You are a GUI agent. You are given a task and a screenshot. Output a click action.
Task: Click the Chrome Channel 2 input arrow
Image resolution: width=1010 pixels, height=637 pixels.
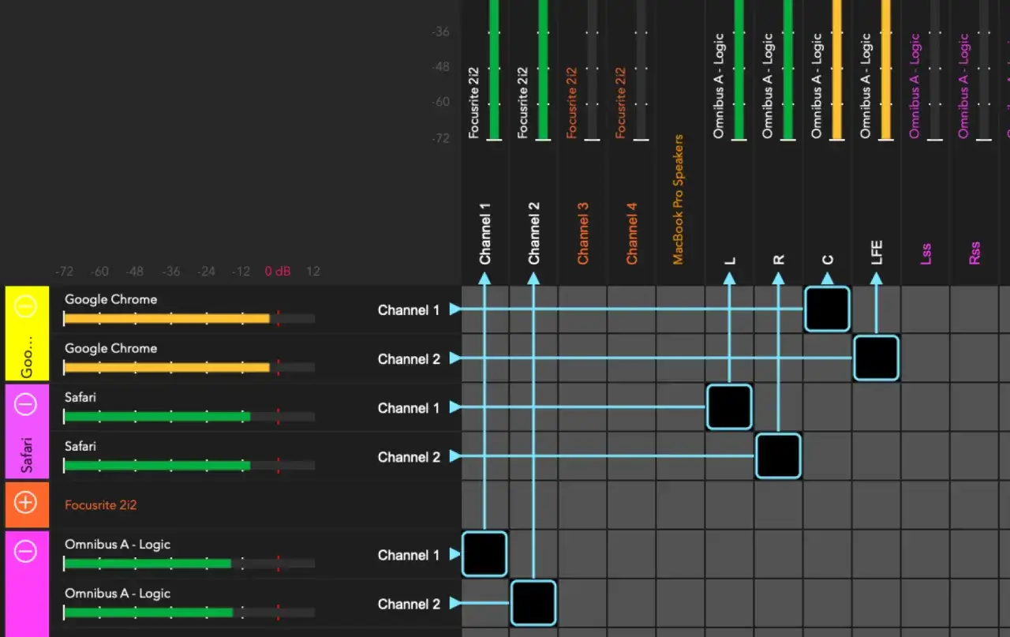point(454,358)
